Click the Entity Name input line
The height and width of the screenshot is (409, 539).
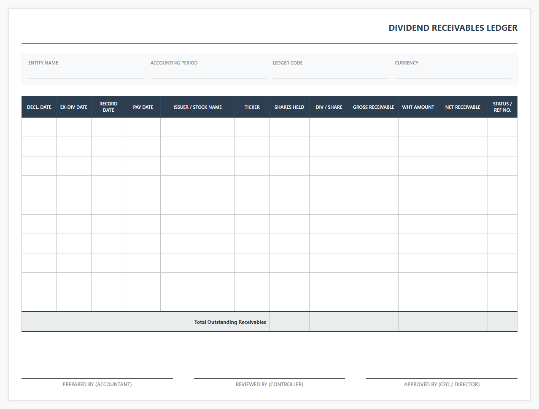pyautogui.click(x=86, y=73)
